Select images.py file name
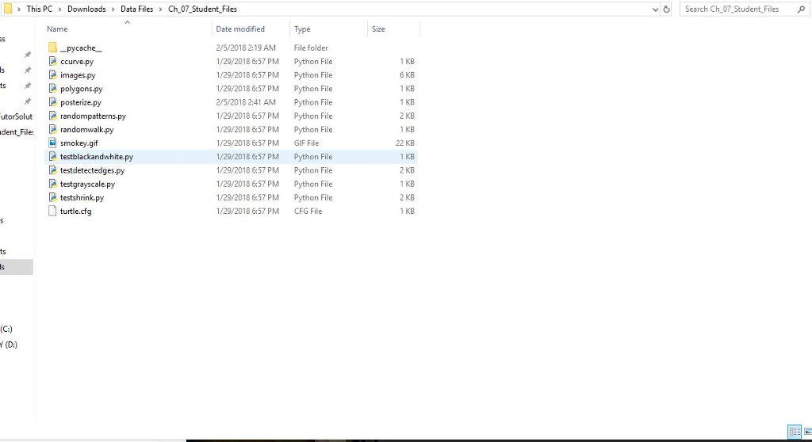Viewport: 812px width, 442px height. coord(78,75)
